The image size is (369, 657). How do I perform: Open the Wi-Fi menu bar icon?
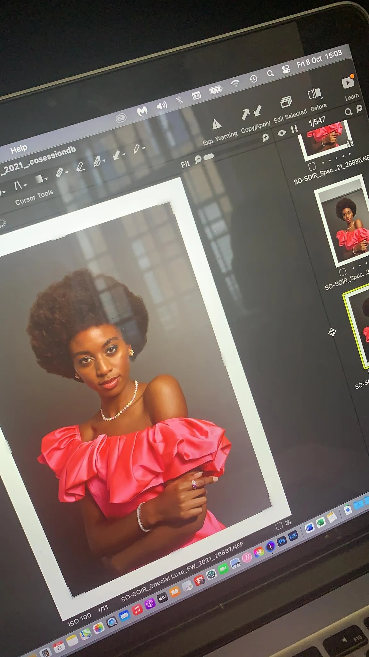pyautogui.click(x=235, y=83)
